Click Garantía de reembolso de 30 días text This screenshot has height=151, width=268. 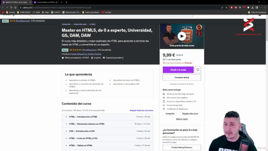(x=182, y=84)
